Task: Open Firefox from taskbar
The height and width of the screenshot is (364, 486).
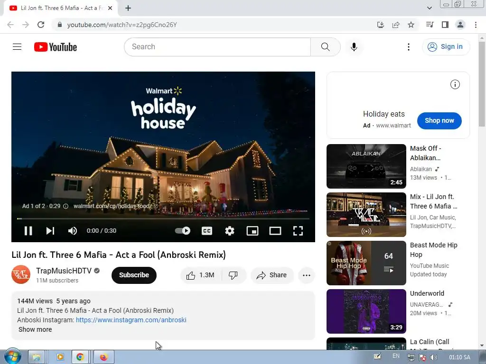Action: (x=104, y=357)
